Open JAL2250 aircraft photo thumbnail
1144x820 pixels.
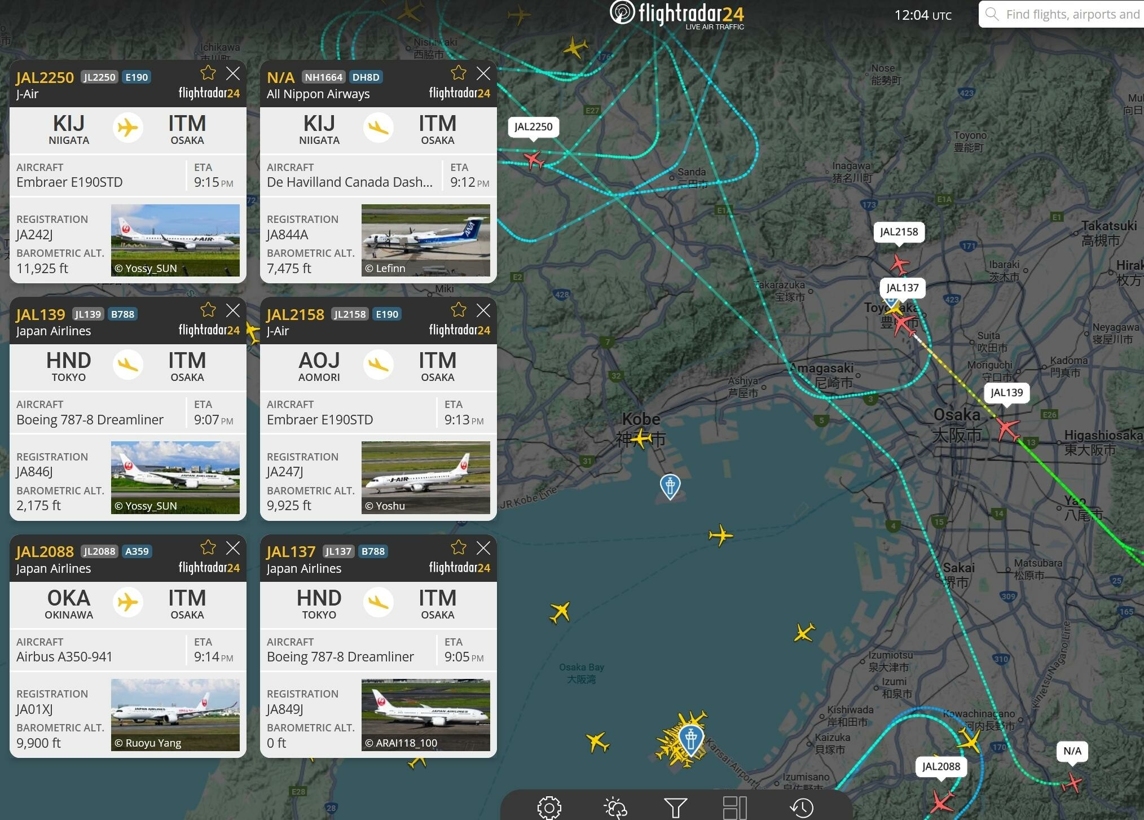coord(175,240)
